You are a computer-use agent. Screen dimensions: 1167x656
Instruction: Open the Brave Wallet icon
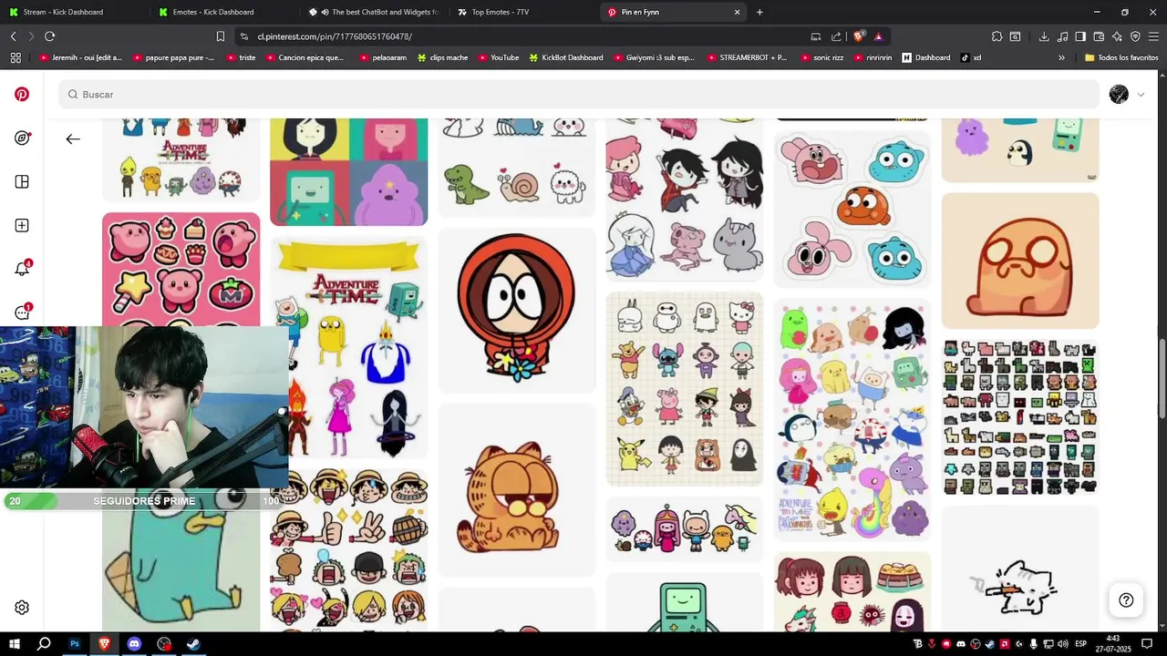[x=1099, y=36]
